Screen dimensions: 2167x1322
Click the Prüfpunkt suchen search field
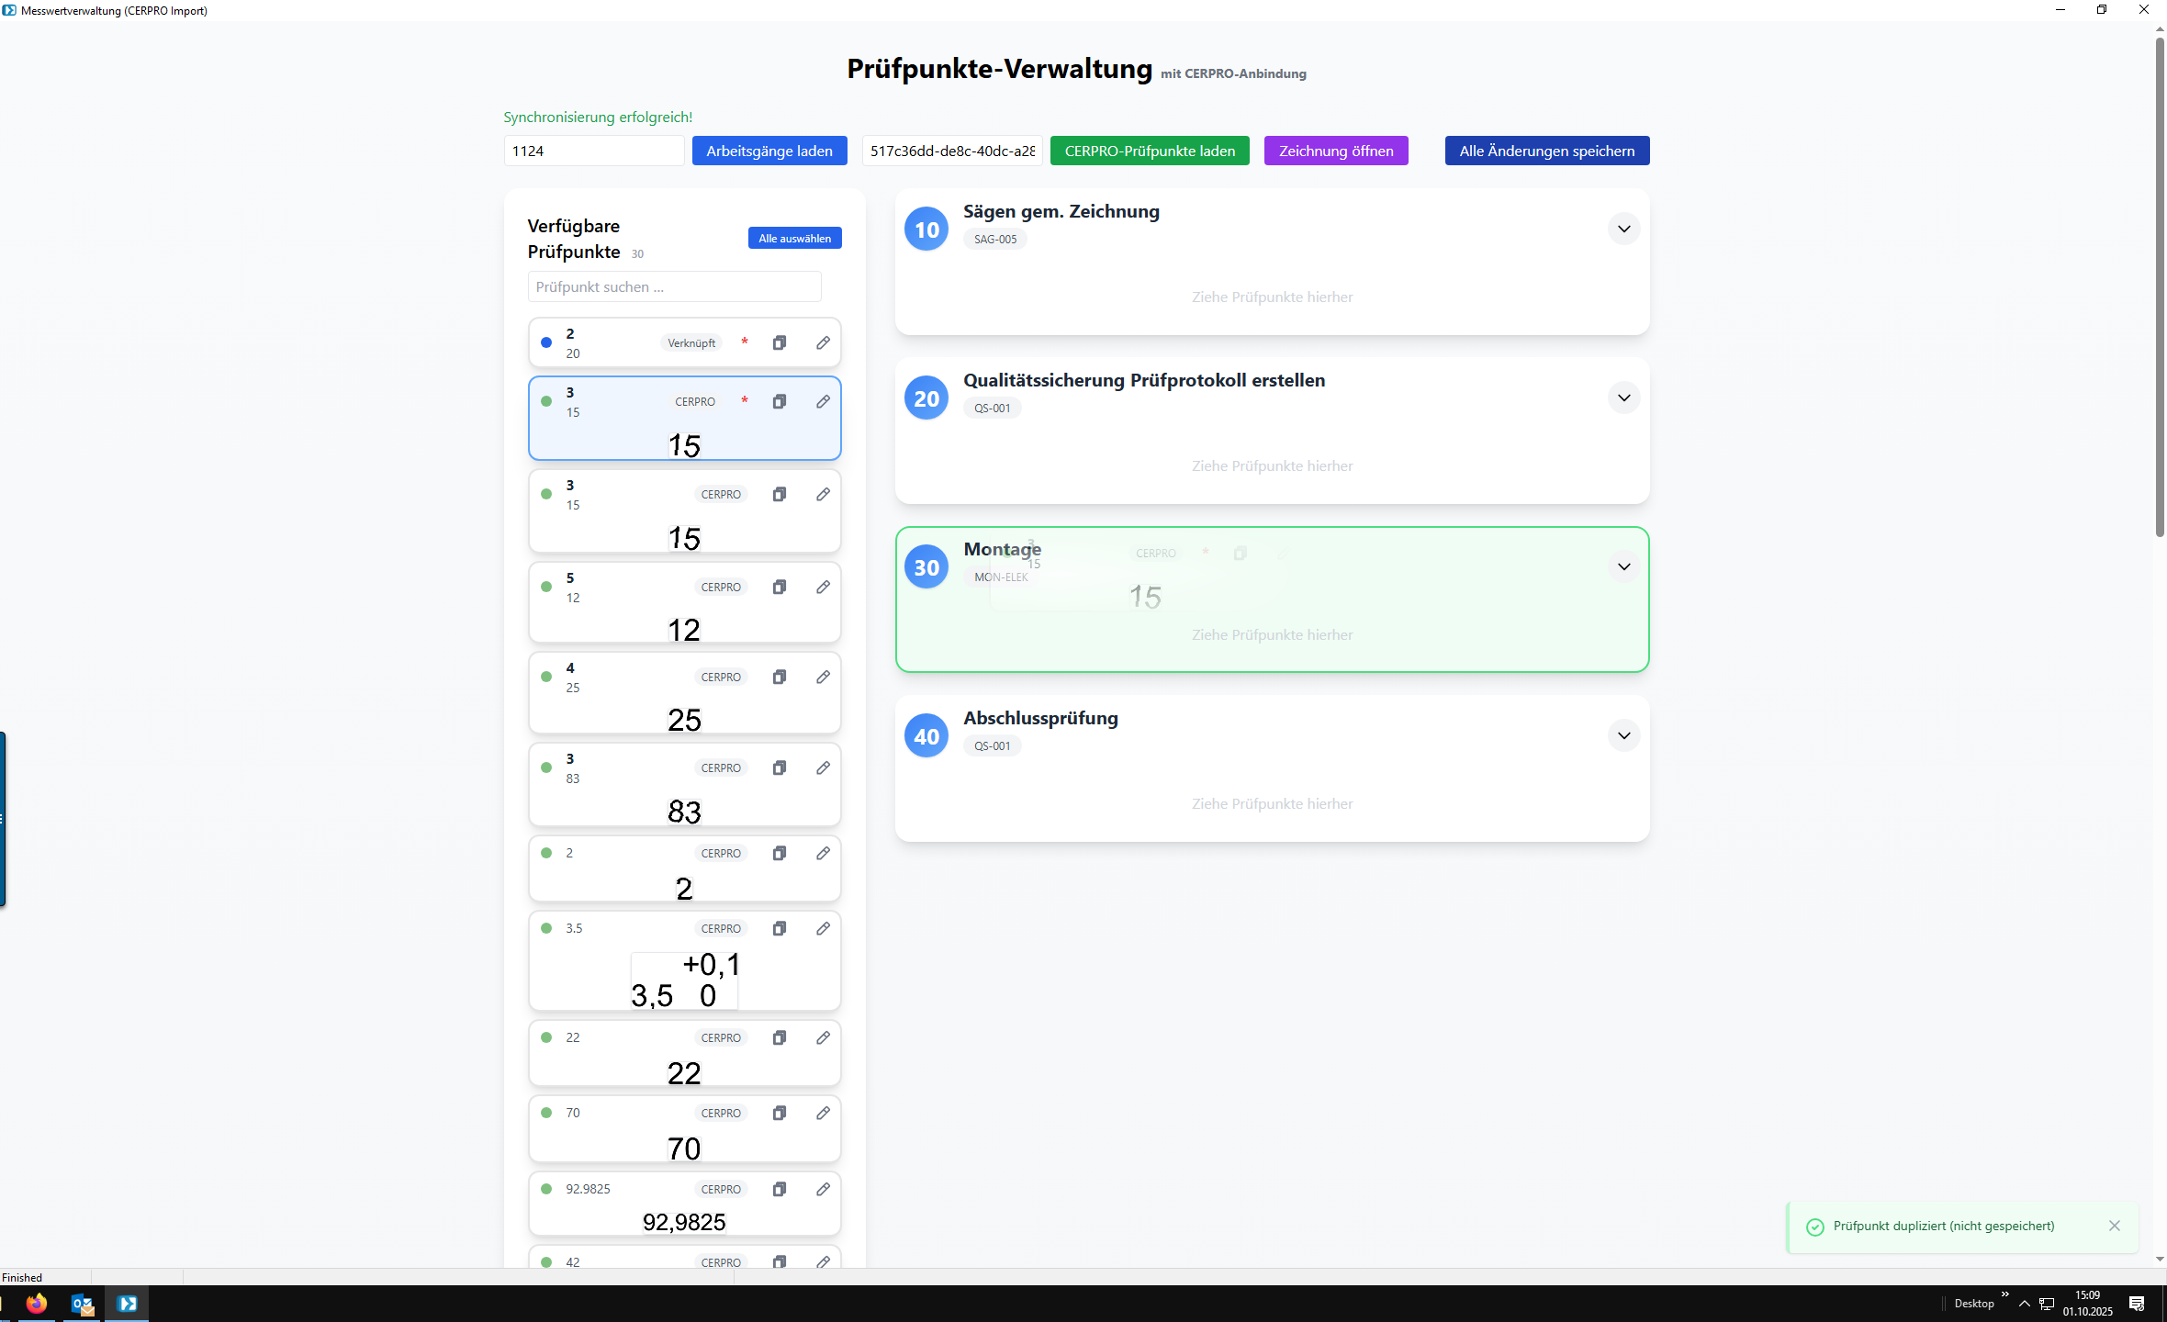[x=674, y=286]
